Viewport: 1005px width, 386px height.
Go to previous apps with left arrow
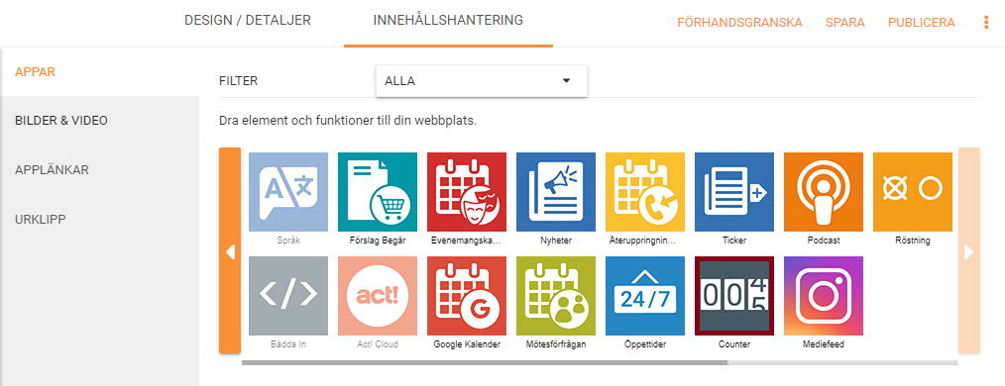coord(230,251)
